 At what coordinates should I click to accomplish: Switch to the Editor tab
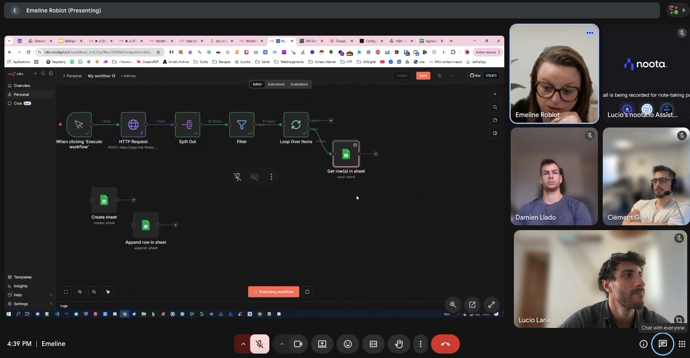tap(257, 84)
